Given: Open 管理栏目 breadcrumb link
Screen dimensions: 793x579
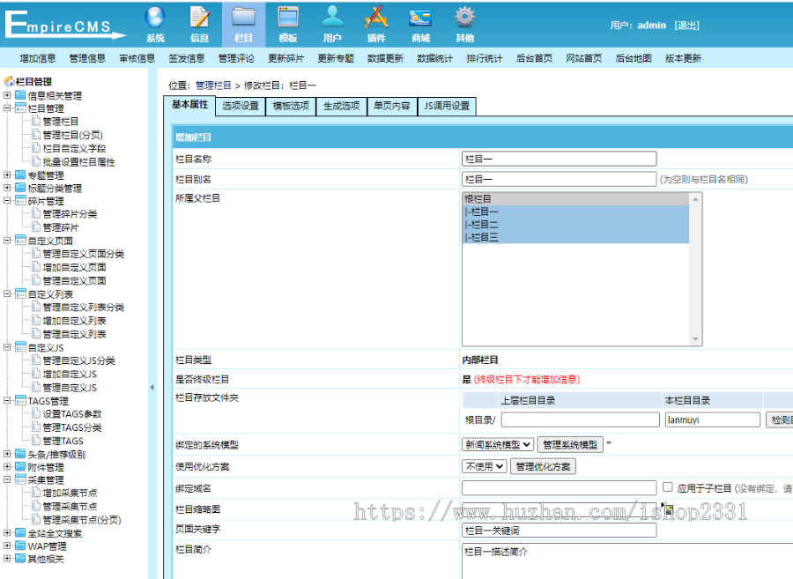Looking at the screenshot, I should click(x=213, y=85).
